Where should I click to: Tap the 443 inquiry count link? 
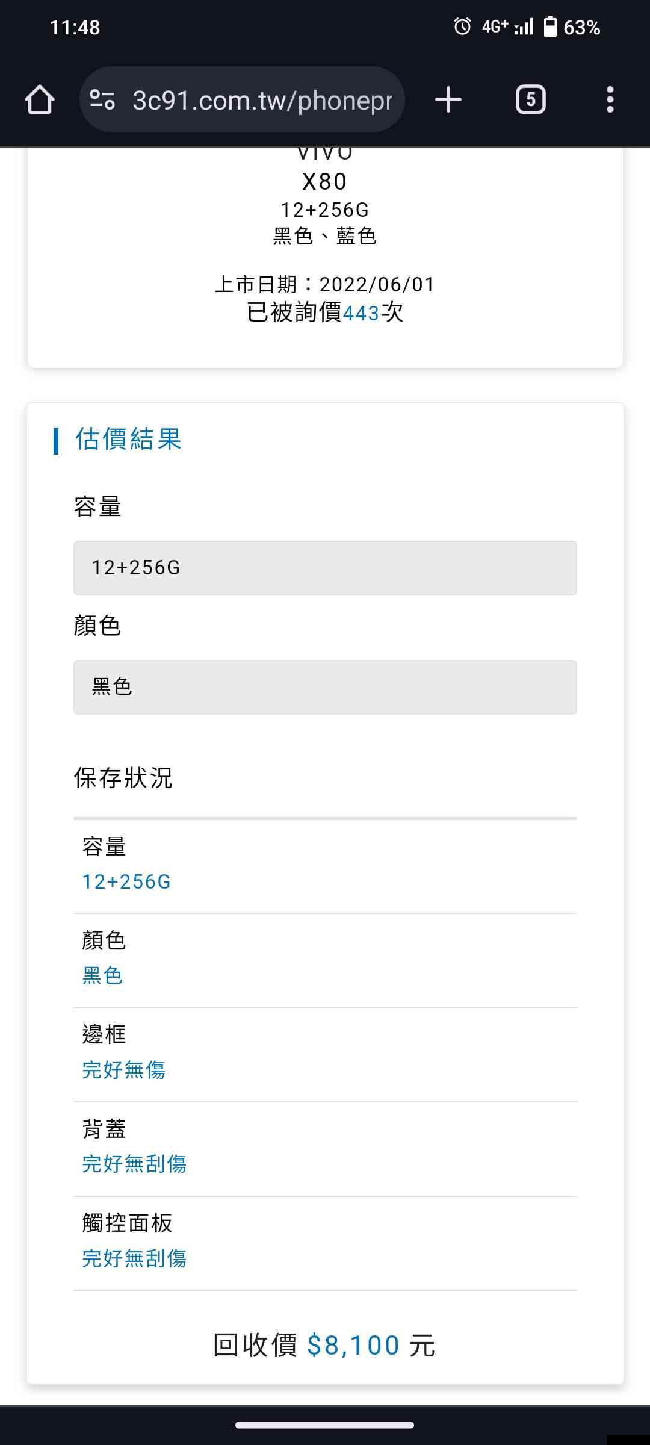361,313
